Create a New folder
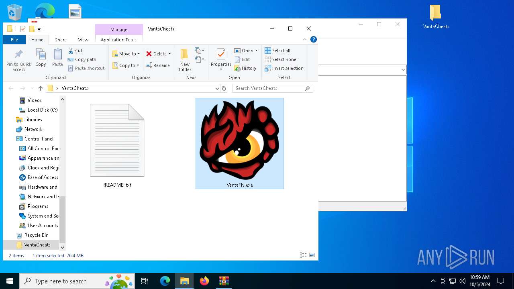The image size is (514, 289). pyautogui.click(x=185, y=60)
